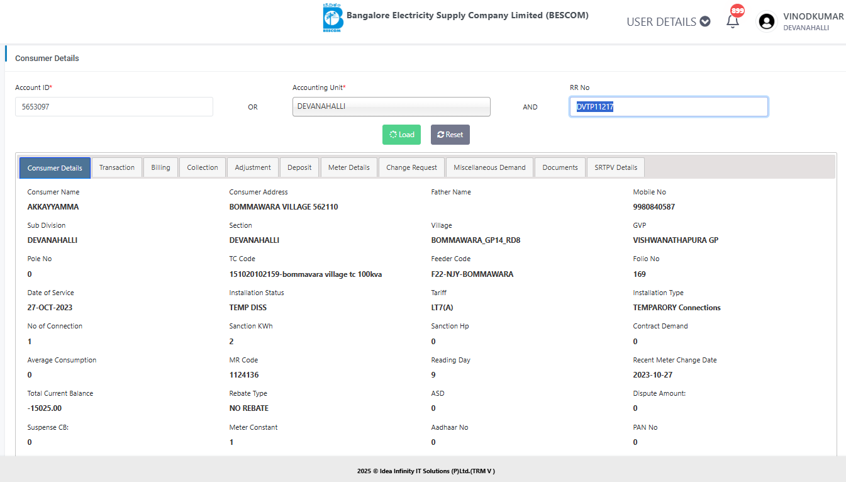The width and height of the screenshot is (846, 482).
Task: Open the SRTPV Details tab
Action: (616, 167)
